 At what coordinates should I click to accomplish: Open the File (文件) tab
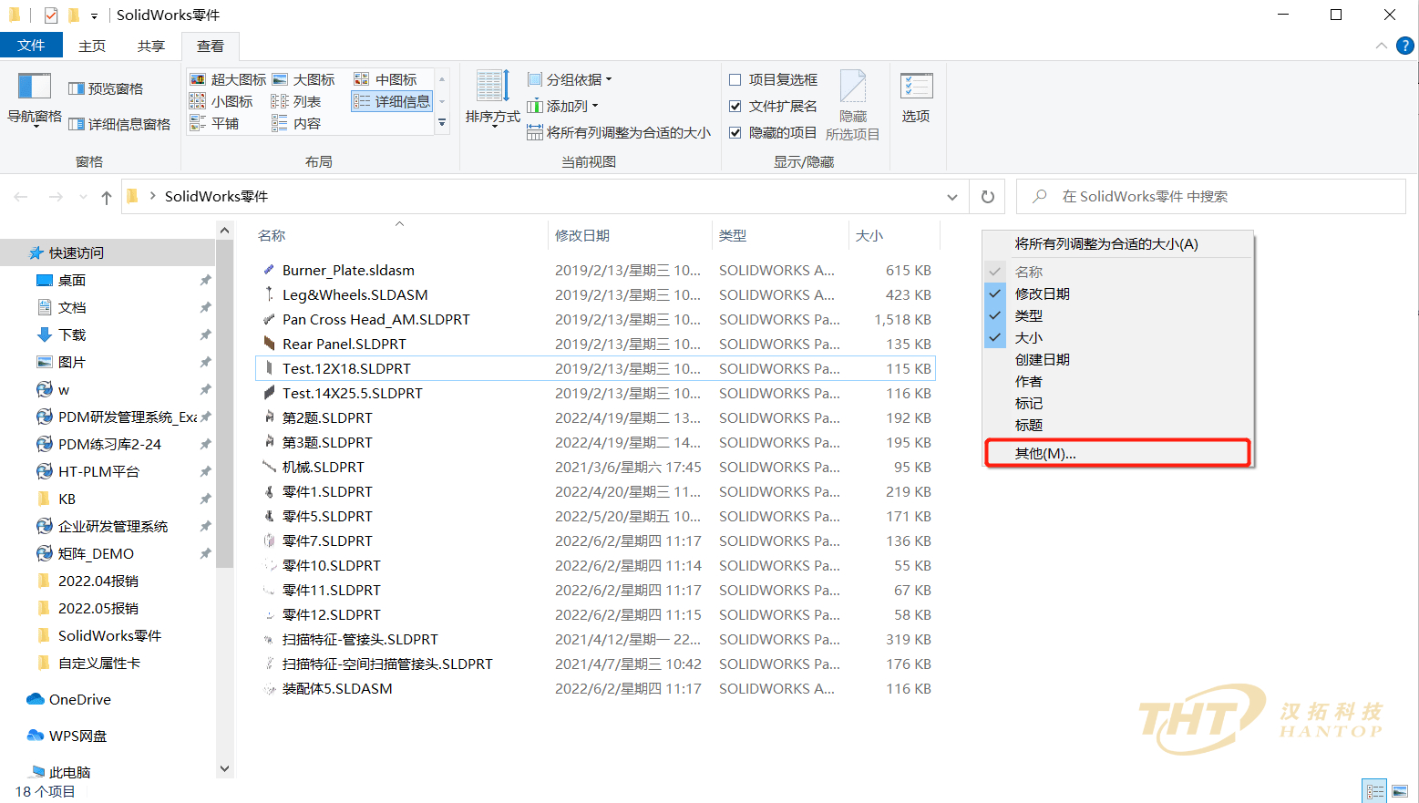[x=31, y=45]
